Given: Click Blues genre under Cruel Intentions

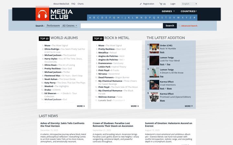Looking at the screenshot, I should (169, 89).
